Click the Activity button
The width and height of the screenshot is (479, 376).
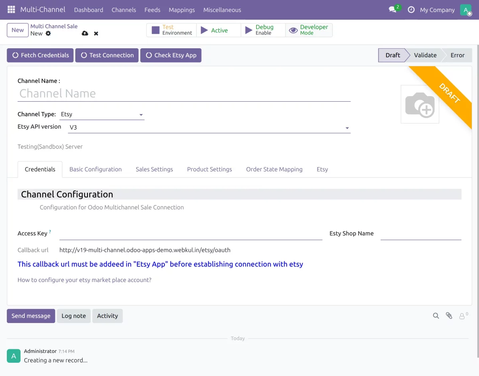pos(107,316)
